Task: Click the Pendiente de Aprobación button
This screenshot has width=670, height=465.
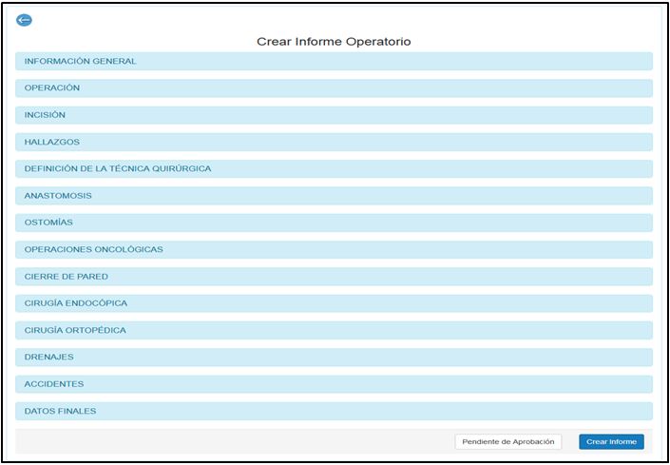Action: [508, 441]
